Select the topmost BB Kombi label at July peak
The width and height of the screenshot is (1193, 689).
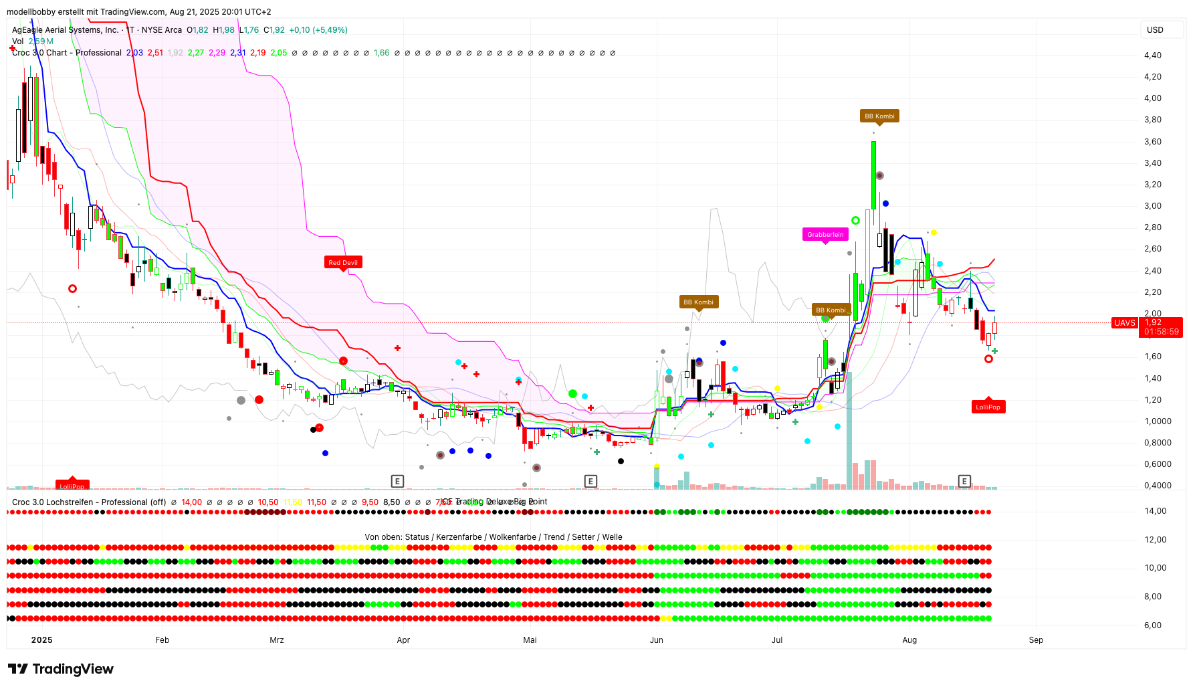tap(879, 116)
